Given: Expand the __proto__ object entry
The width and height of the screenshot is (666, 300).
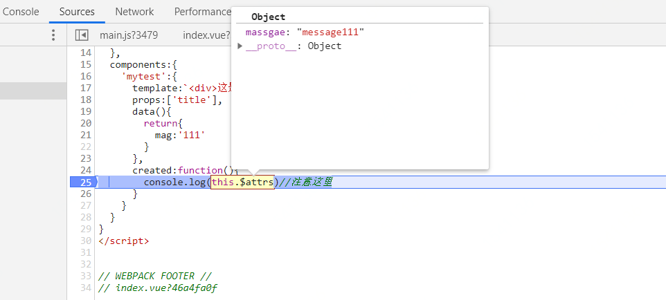Looking at the screenshot, I should pyautogui.click(x=240, y=46).
